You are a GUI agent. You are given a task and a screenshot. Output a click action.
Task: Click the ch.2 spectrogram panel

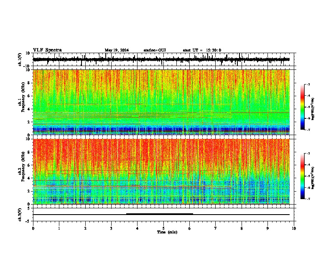click(161, 172)
